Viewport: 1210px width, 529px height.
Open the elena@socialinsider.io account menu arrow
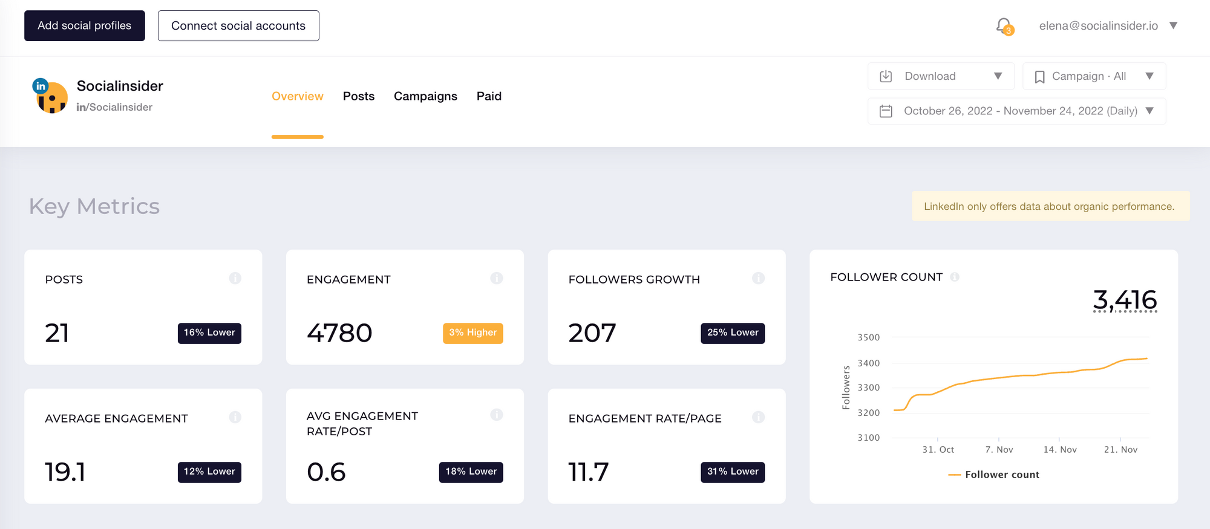click(1173, 25)
